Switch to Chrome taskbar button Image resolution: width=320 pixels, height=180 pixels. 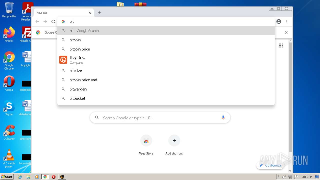(45, 177)
